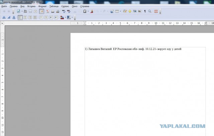Insert a table with Table icon
The image size is (214, 136).
coord(117,11)
